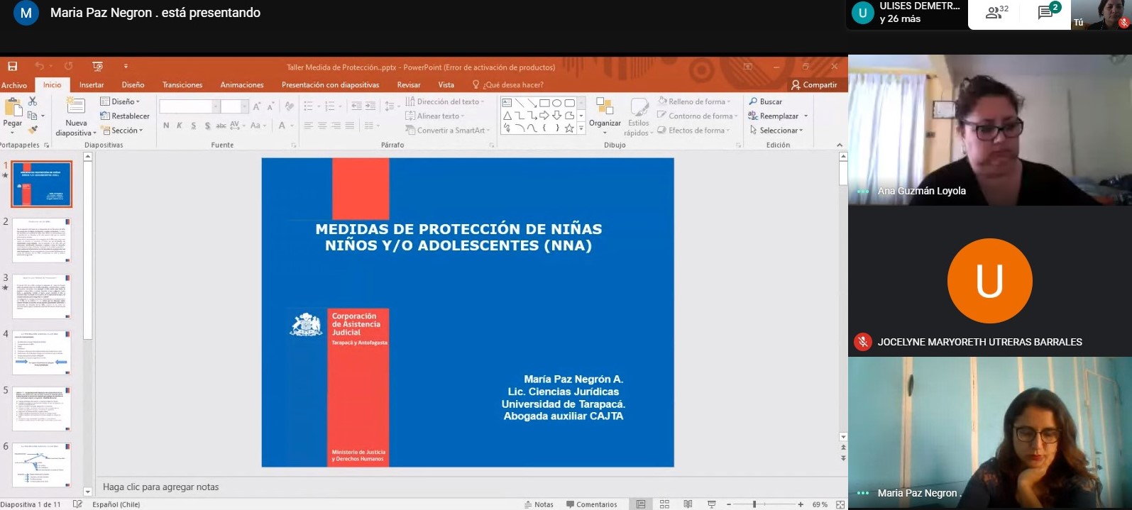Click the Compartir button
This screenshot has width=1132, height=510.
tap(814, 85)
